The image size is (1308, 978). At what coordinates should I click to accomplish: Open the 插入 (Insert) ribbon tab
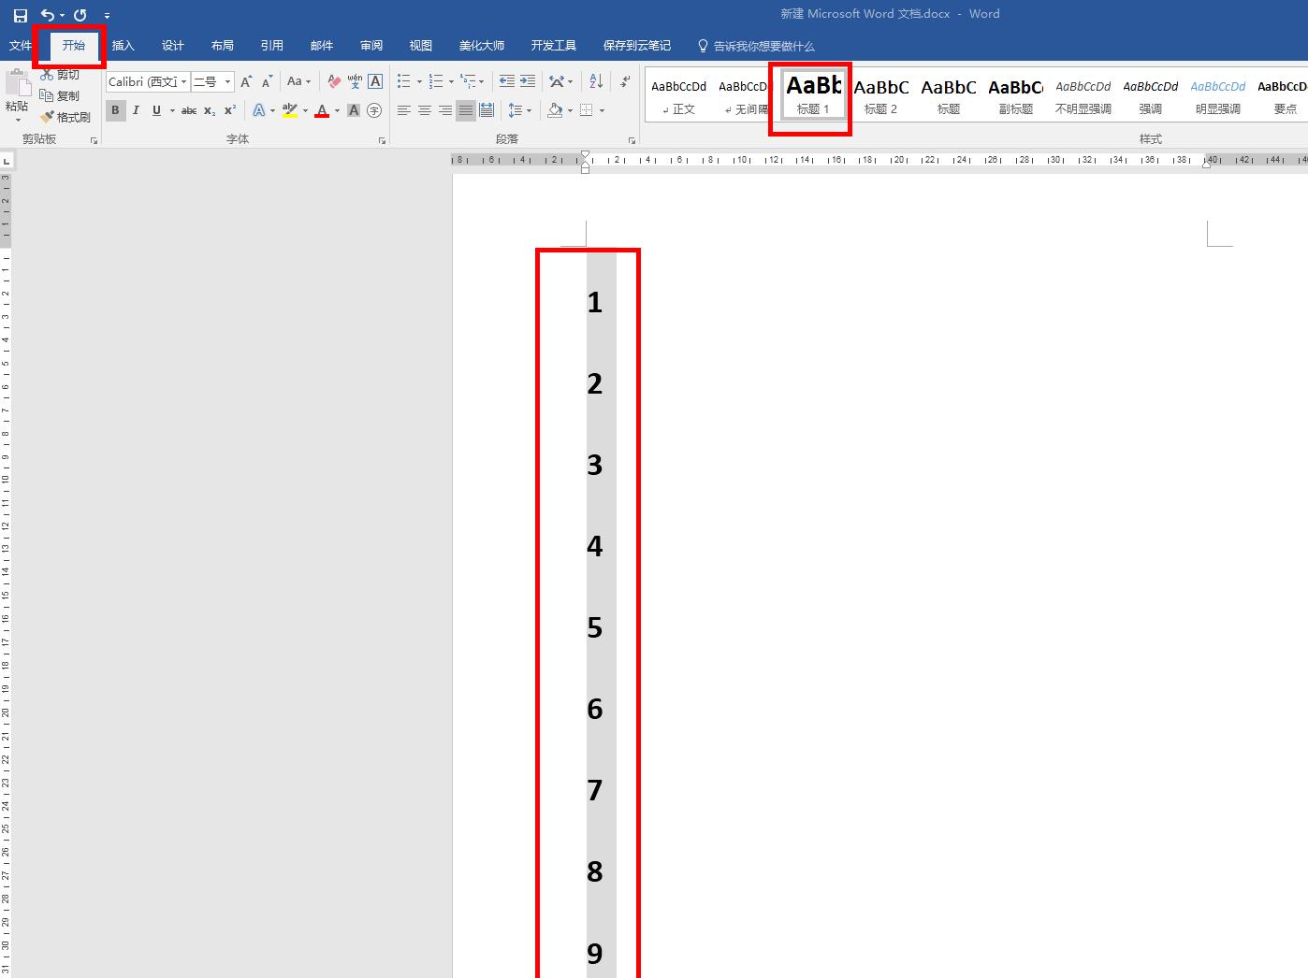click(123, 46)
